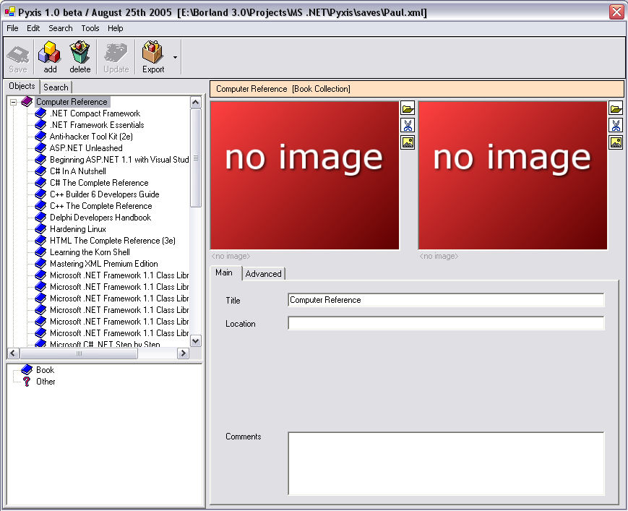Select Learning the Korn Shell
The image size is (628, 511).
(90, 252)
